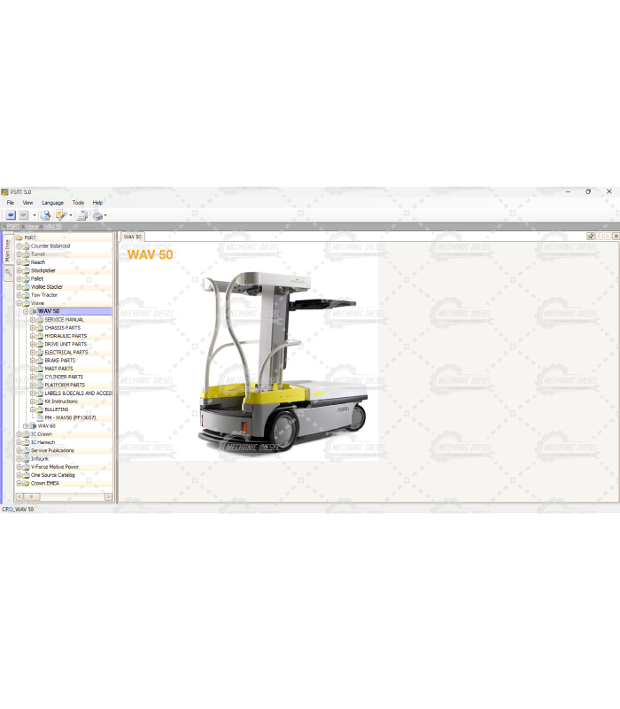Click the notes pencil icon in toolbar

click(x=60, y=215)
